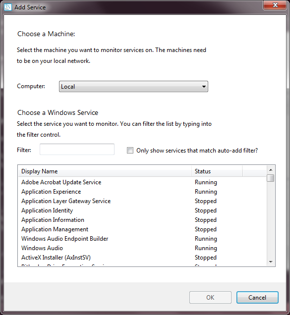
Task: Sort list by Status column header
Action: (x=217, y=171)
